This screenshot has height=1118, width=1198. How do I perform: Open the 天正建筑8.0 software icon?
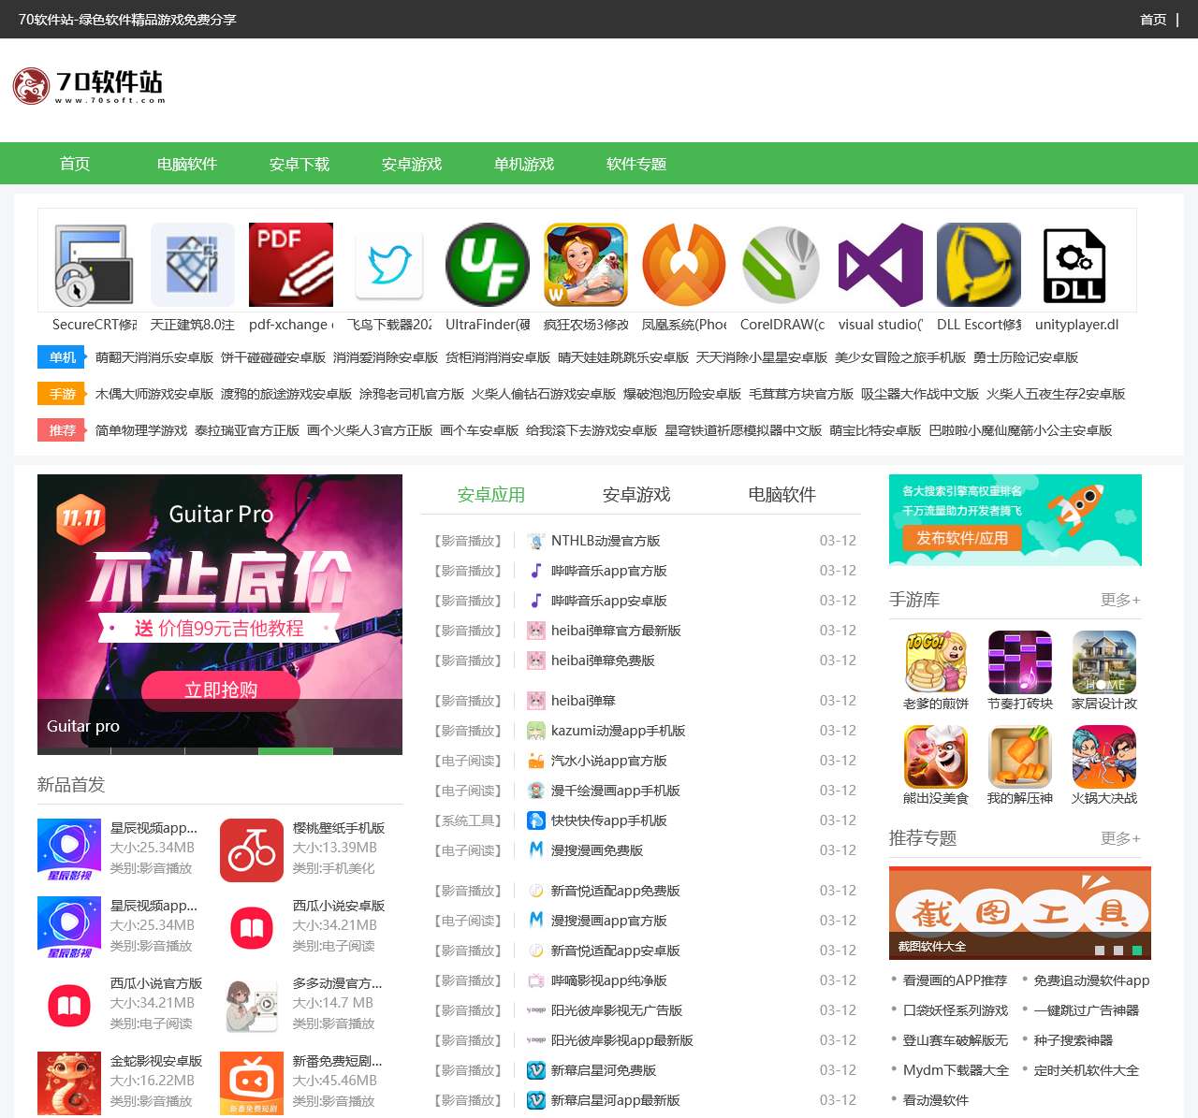[x=193, y=265]
